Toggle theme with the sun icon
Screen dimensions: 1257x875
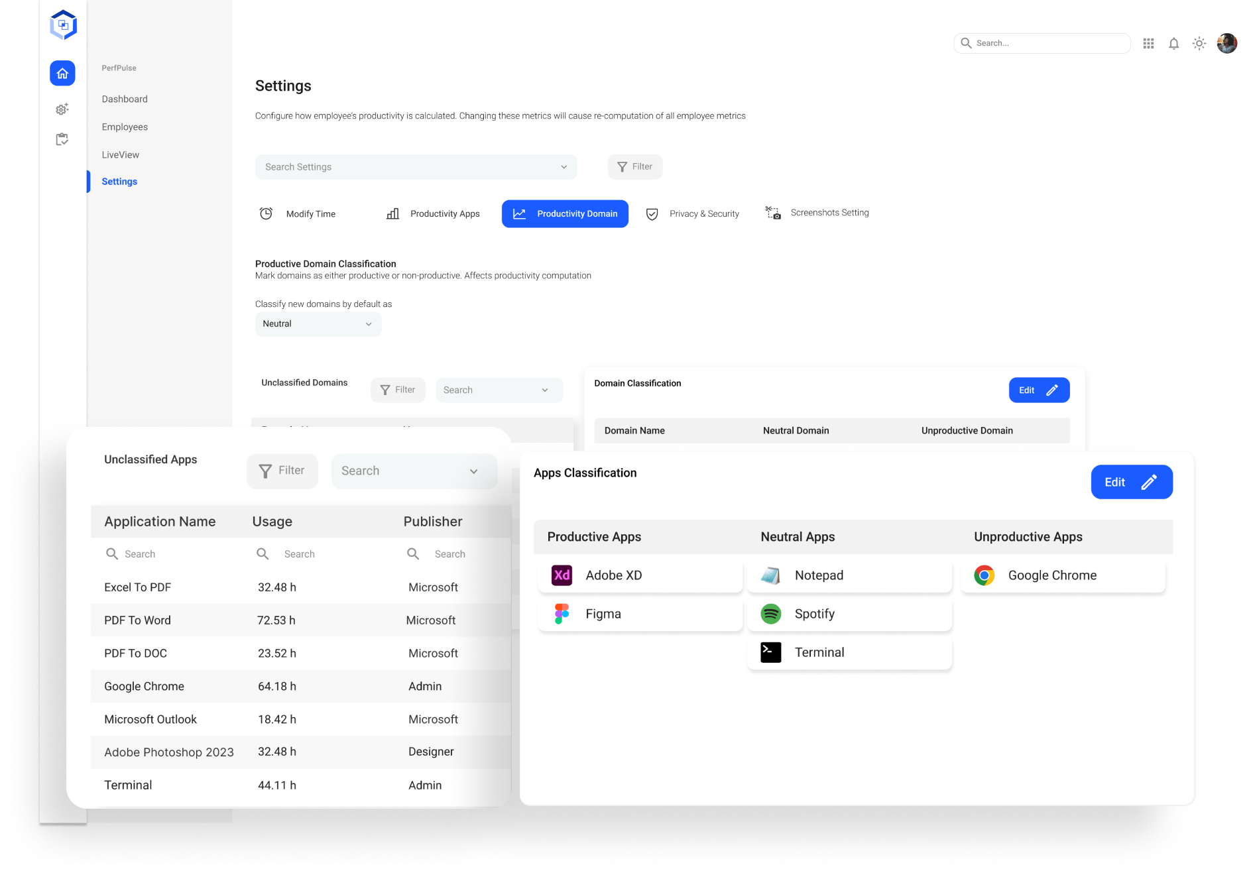pos(1199,43)
